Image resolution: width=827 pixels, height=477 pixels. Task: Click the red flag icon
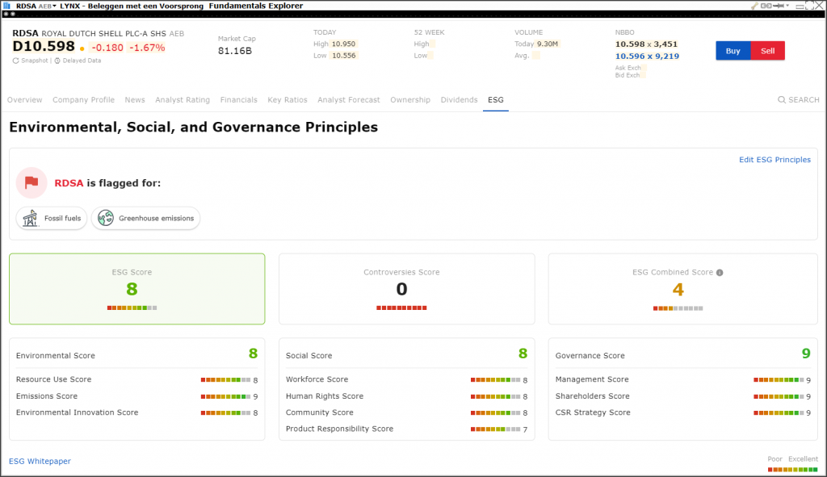click(x=31, y=182)
